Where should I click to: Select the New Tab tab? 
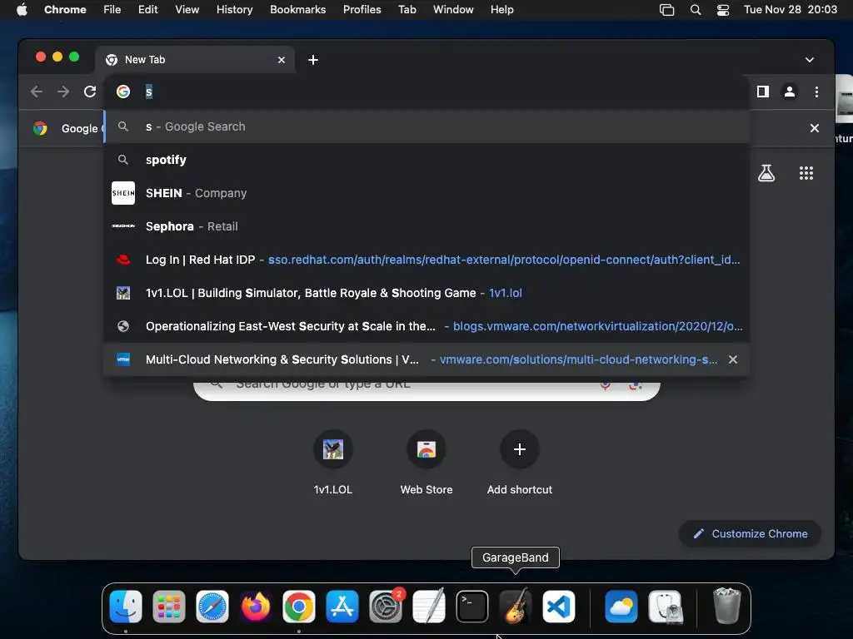click(x=195, y=60)
